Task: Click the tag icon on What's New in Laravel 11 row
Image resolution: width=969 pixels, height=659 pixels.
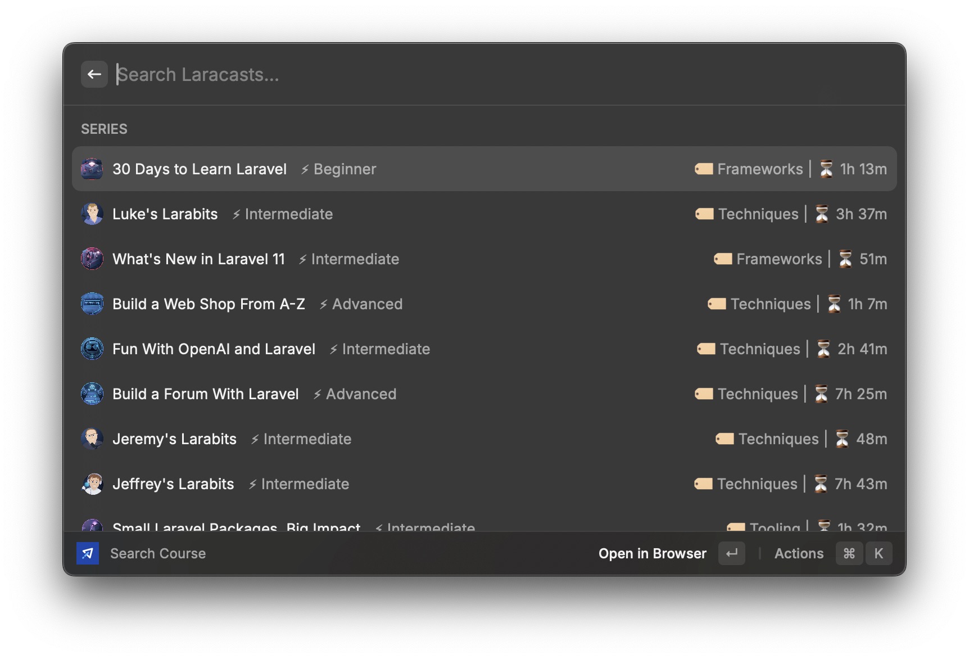Action: (x=723, y=259)
